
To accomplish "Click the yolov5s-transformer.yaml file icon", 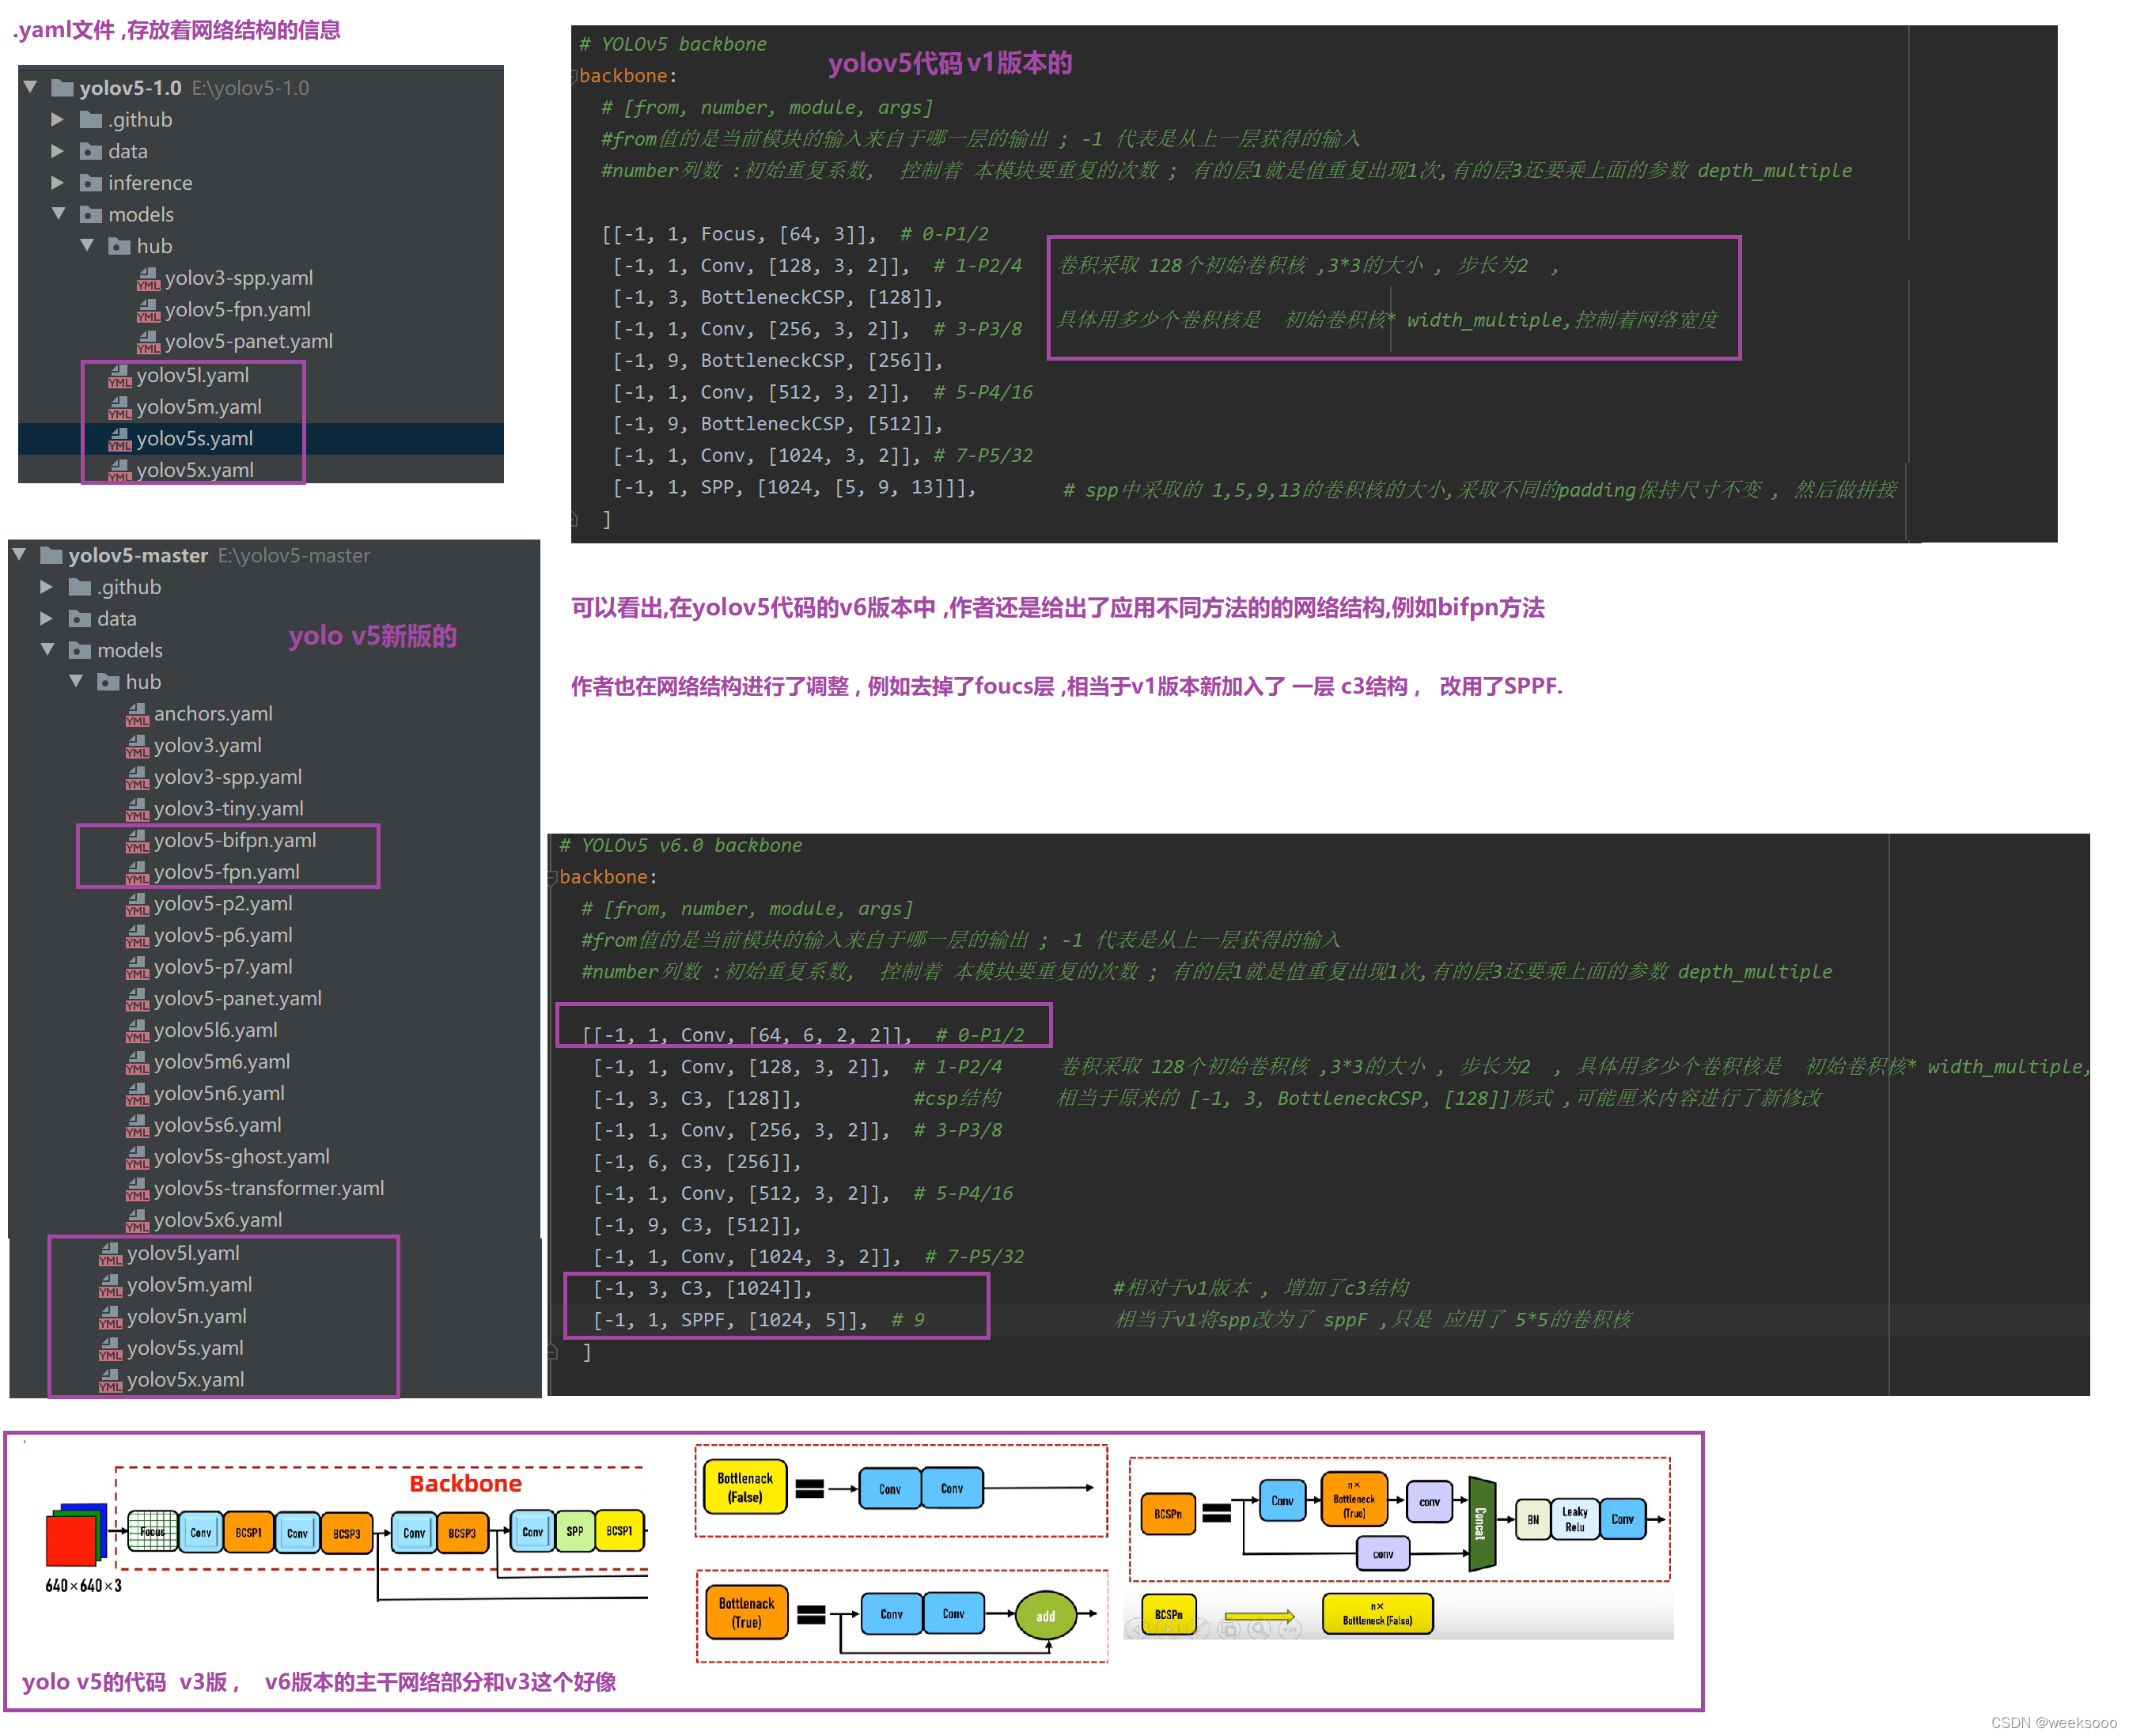I will [x=137, y=1189].
